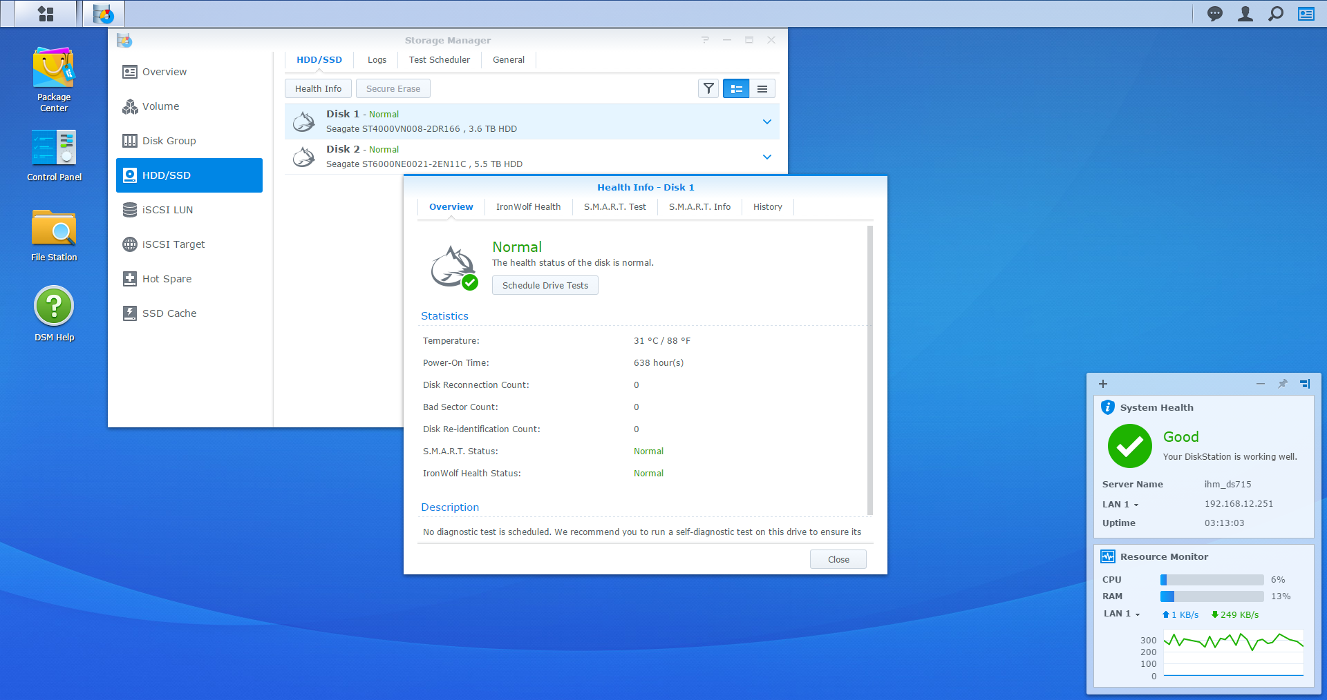The image size is (1327, 700).
Task: Click the Health Info button
Action: click(319, 88)
